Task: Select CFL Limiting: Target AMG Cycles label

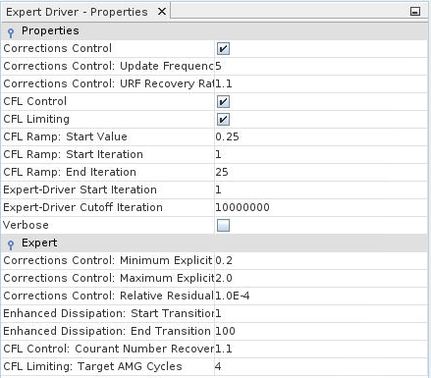Action: pos(92,366)
